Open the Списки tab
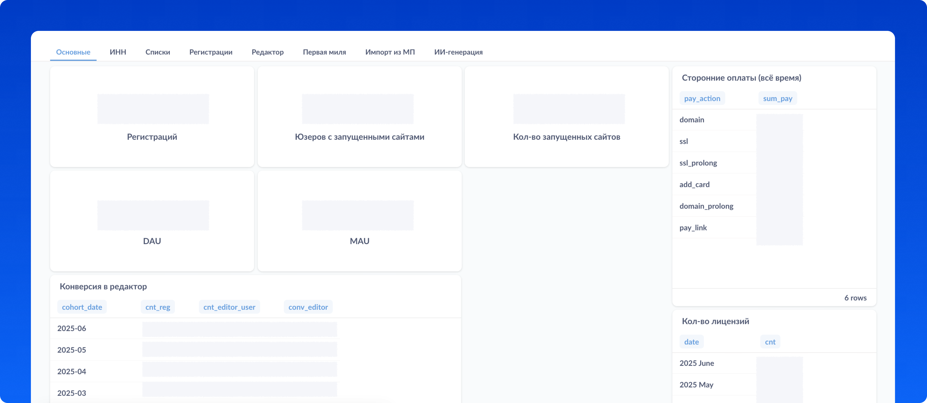This screenshot has width=927, height=403. click(x=158, y=52)
